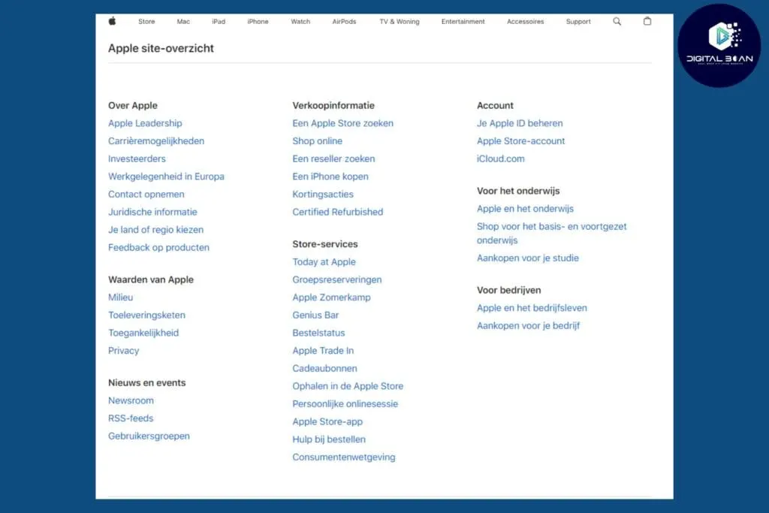Open the search magnifier icon
Viewport: 769px width, 513px height.
pyautogui.click(x=617, y=21)
